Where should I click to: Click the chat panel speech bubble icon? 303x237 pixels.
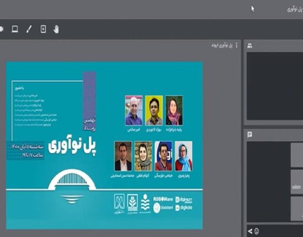250,134
